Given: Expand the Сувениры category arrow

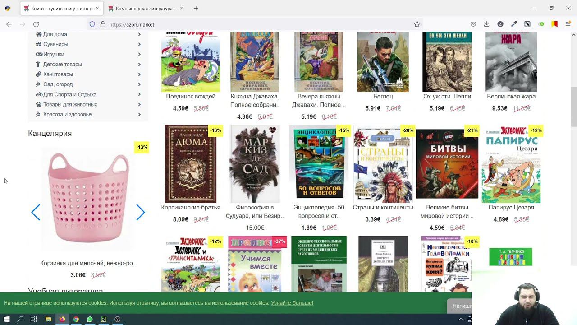Looking at the screenshot, I should click(139, 44).
